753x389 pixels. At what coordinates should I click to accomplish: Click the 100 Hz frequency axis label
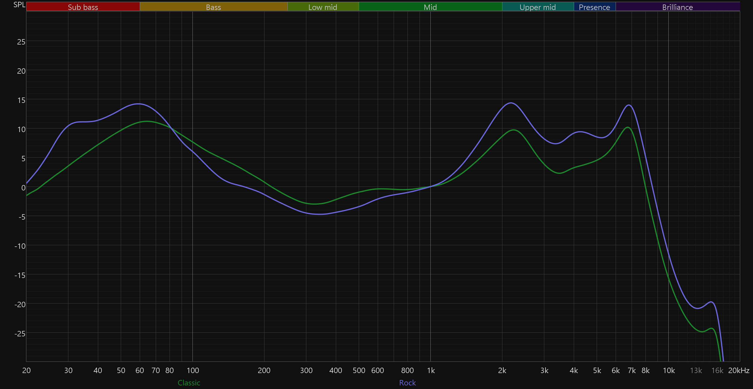pos(193,370)
